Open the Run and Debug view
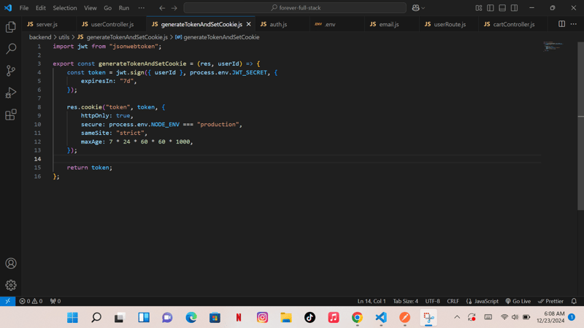This screenshot has height=328, width=584. point(11,93)
